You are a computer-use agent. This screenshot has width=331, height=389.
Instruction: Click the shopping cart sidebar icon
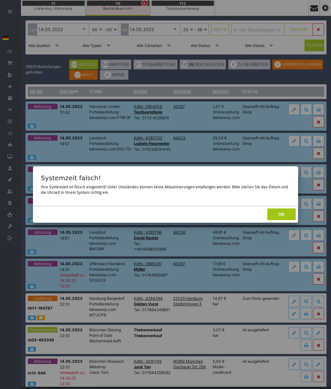point(10,63)
